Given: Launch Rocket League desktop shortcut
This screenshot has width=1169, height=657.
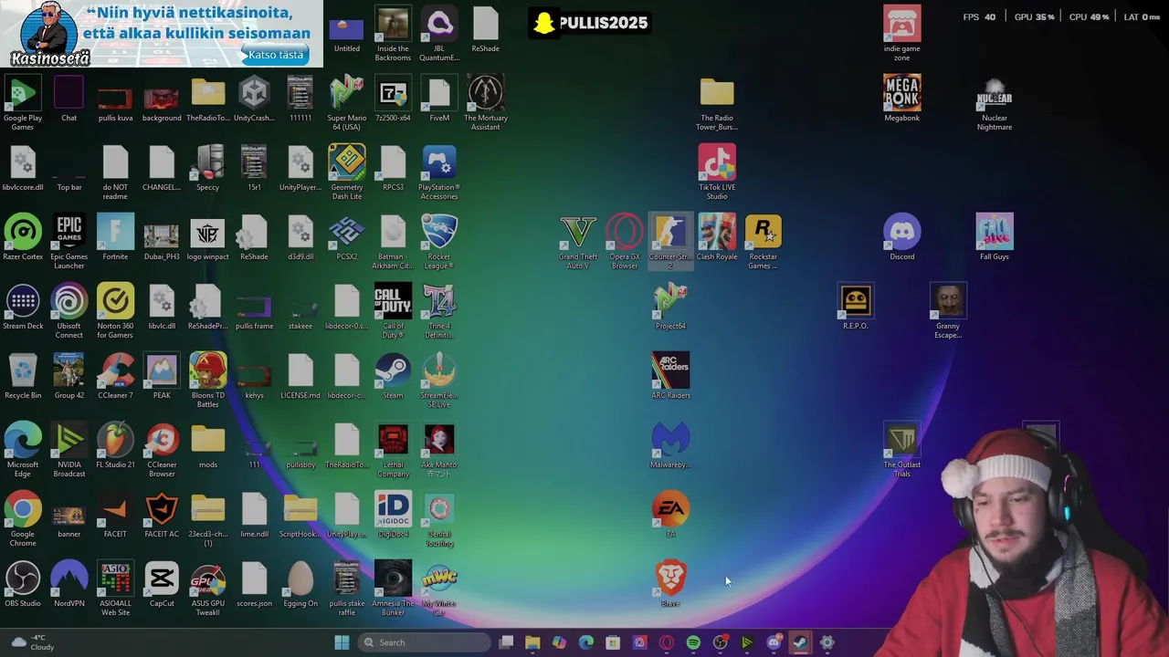Looking at the screenshot, I should [x=439, y=241].
